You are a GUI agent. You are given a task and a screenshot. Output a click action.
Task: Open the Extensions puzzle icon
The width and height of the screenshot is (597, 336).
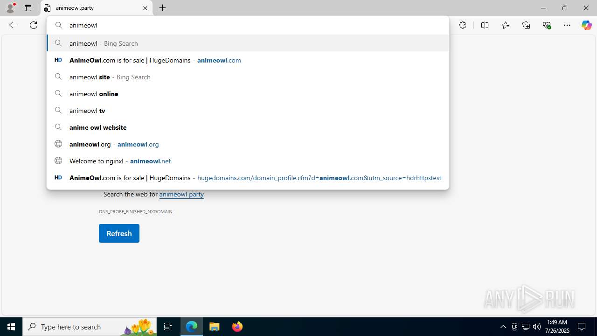click(462, 25)
